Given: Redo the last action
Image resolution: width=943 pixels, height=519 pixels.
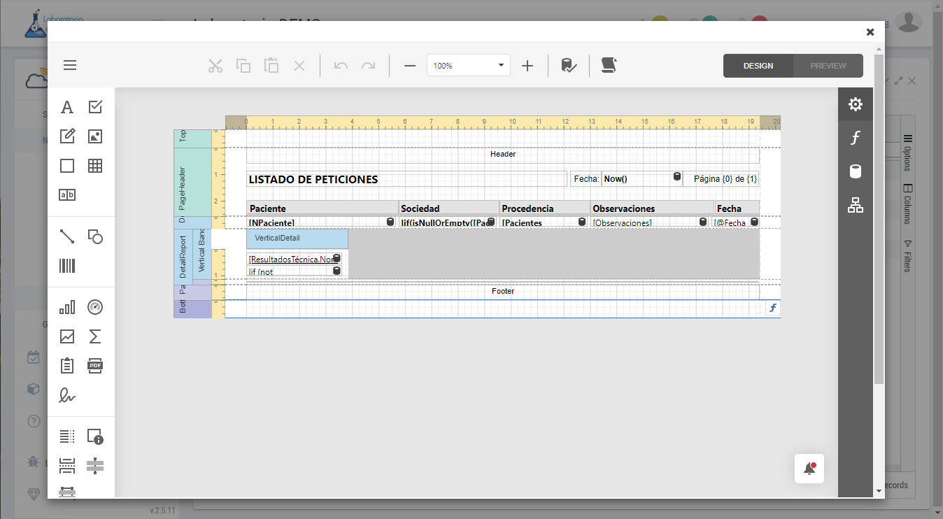Looking at the screenshot, I should pyautogui.click(x=368, y=66).
